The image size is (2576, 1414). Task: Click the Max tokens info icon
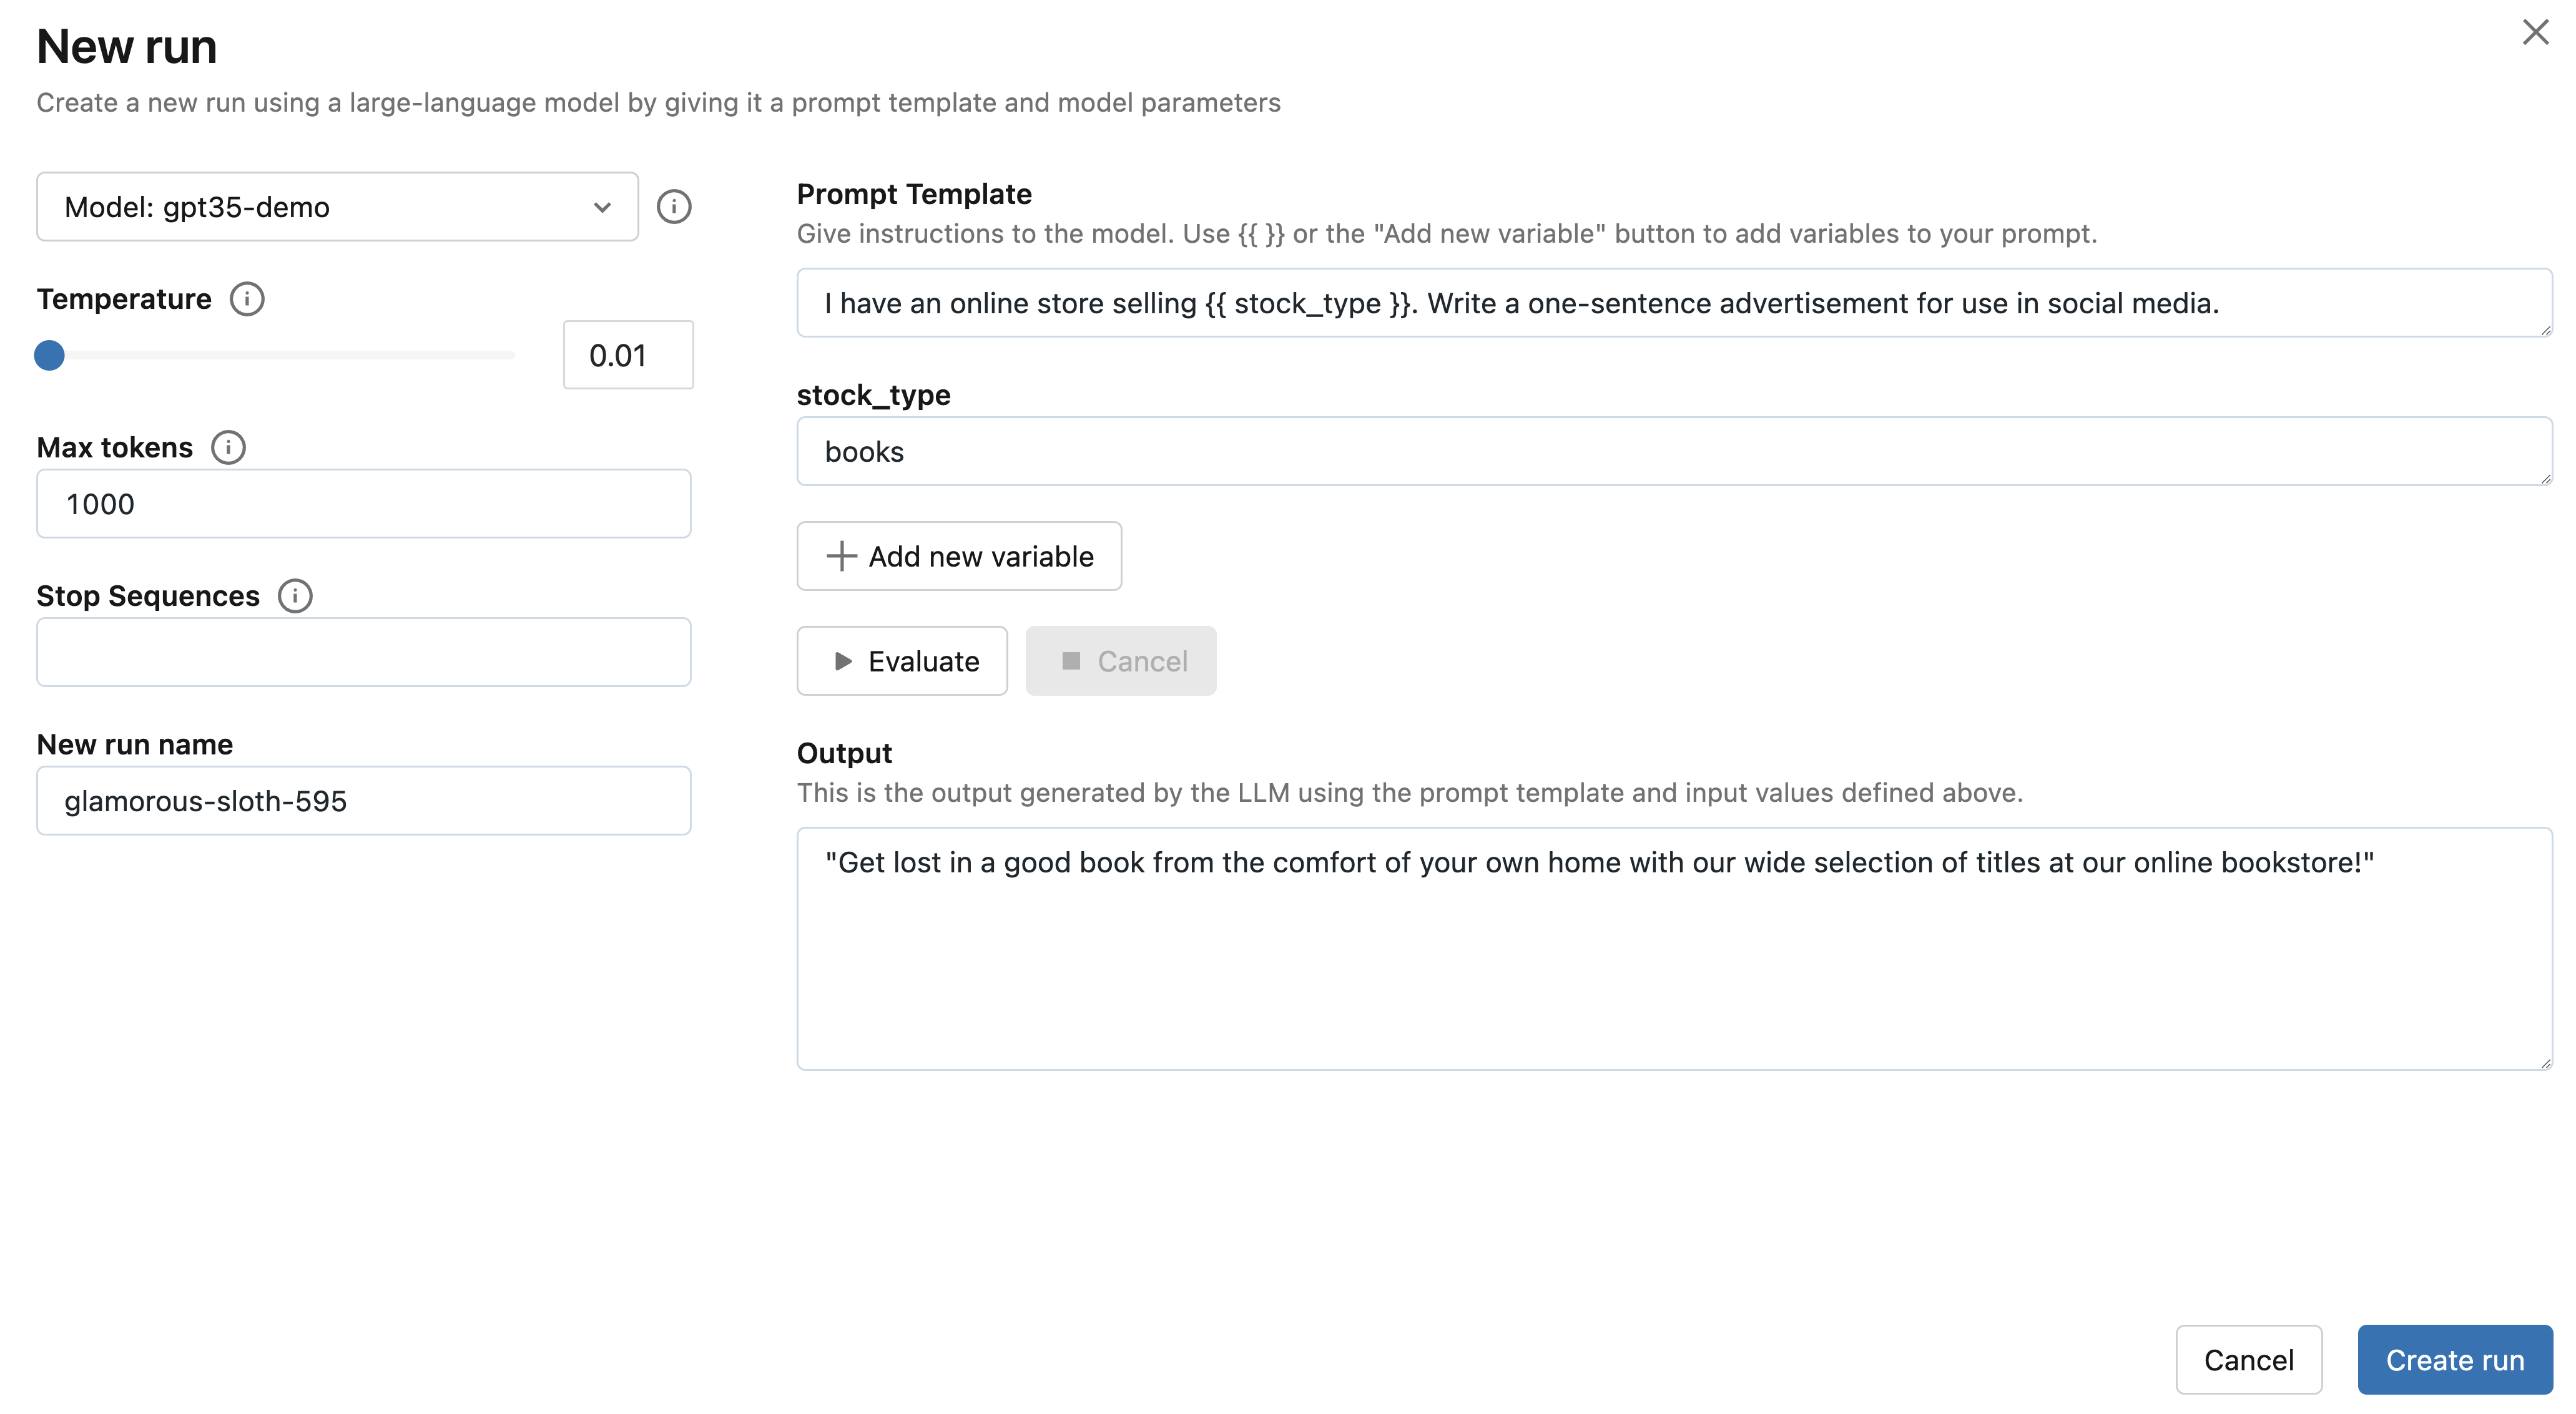click(x=228, y=447)
